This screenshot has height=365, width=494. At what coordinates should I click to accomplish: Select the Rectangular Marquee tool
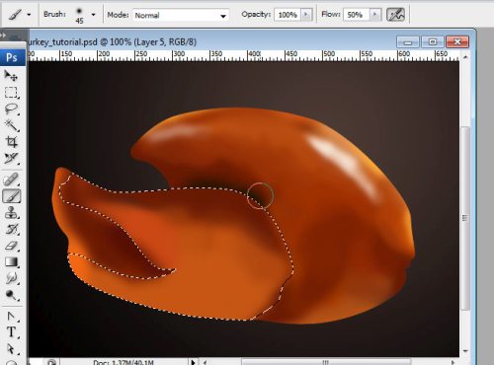11,93
